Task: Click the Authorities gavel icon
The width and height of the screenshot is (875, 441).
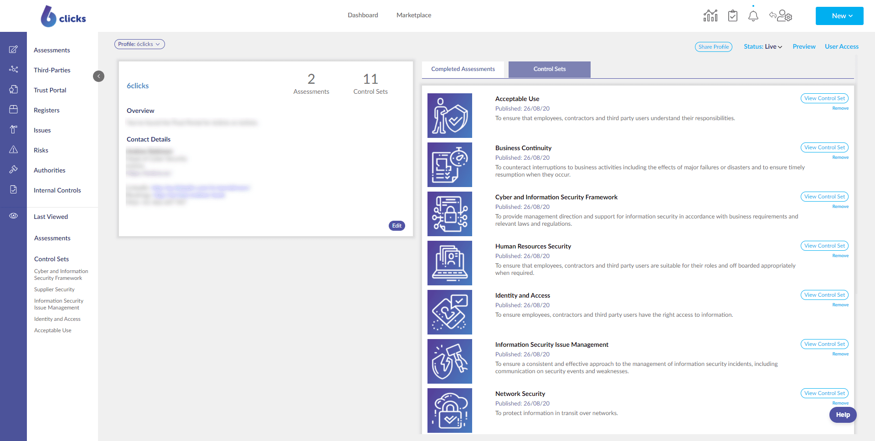Action: 14,170
